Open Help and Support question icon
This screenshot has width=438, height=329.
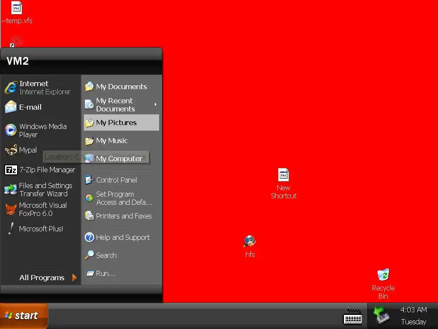pos(89,237)
